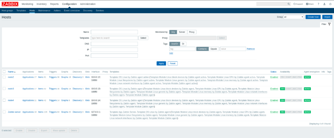334x138 pixels.
Task: Open the node2 host link
Action: (11, 77)
